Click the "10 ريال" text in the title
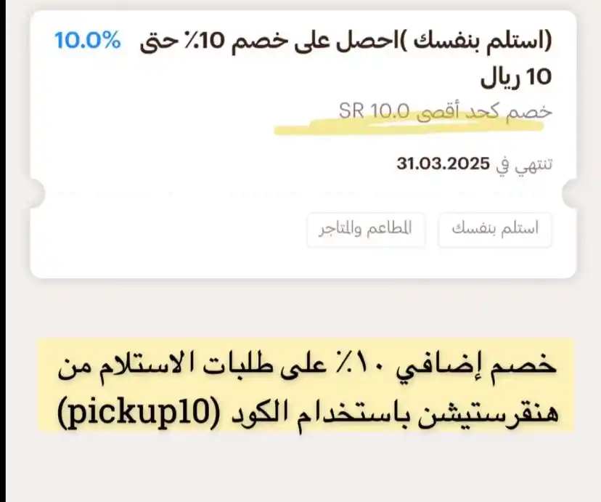Image resolution: width=601 pixels, height=502 pixels. pos(516,78)
